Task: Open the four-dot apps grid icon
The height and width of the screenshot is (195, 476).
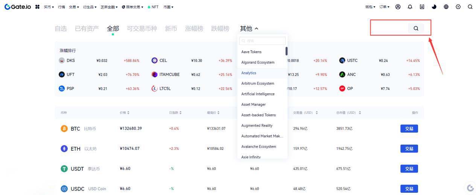Action: 37,7
